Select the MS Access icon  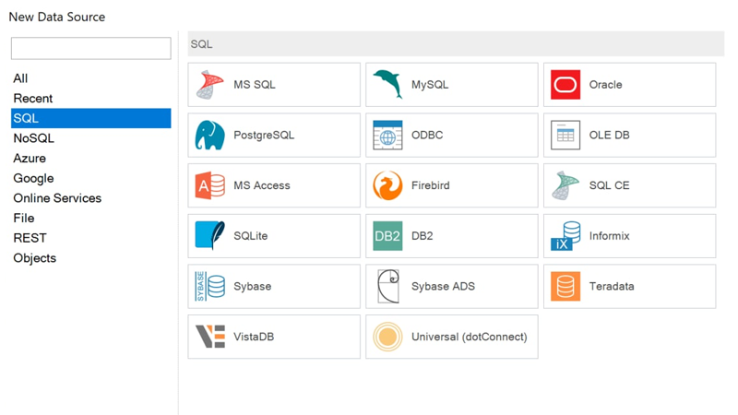pyautogui.click(x=210, y=185)
